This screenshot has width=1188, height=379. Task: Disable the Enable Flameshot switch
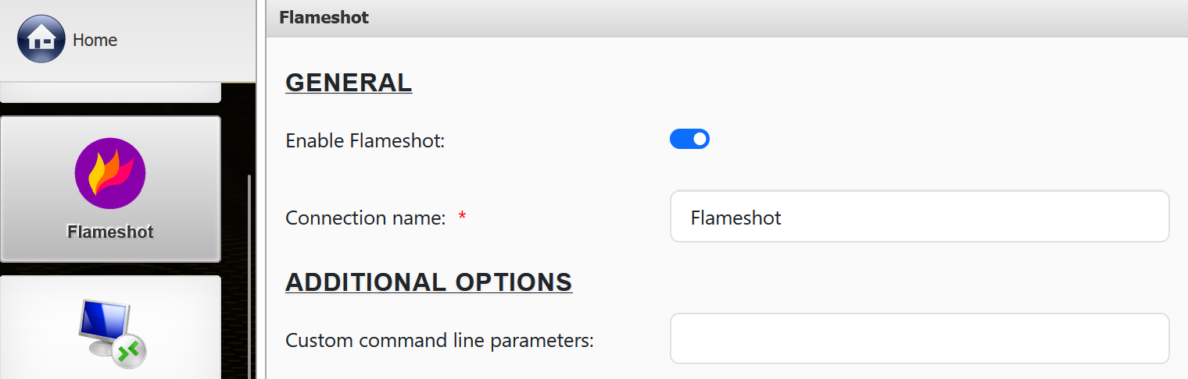click(x=689, y=140)
